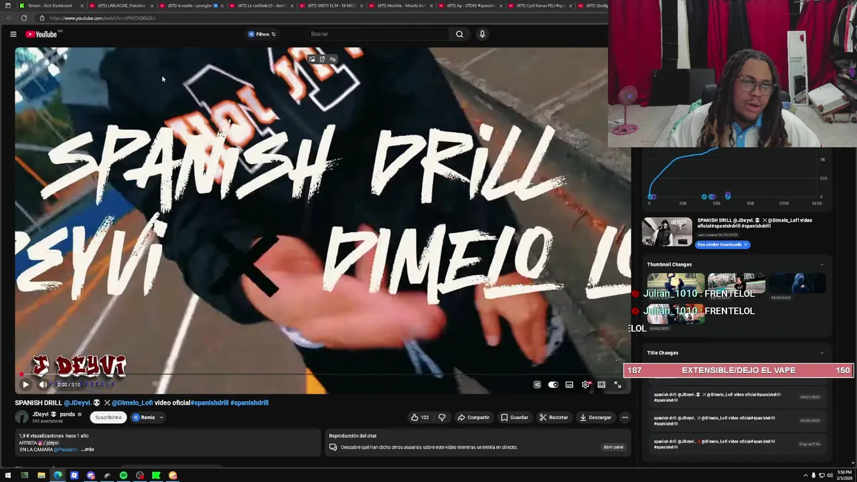The image size is (857, 482).
Task: Collapse the Thumbnail Changes section
Action: [x=822, y=264]
